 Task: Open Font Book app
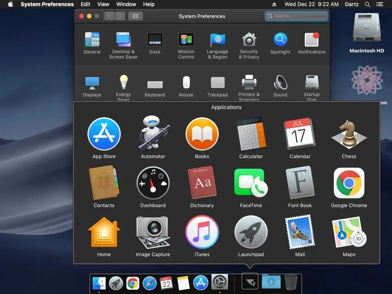pos(300,183)
